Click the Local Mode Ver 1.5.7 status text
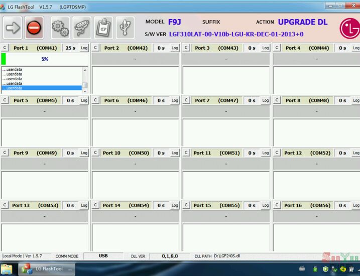The width and height of the screenshot is (360, 276). (22, 256)
